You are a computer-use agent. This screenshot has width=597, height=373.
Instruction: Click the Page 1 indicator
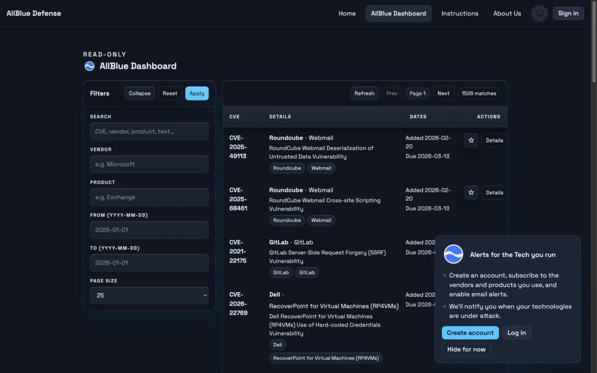point(417,93)
